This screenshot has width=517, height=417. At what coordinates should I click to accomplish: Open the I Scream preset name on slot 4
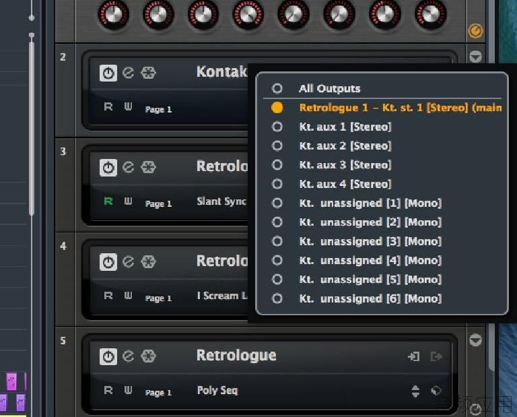point(222,296)
